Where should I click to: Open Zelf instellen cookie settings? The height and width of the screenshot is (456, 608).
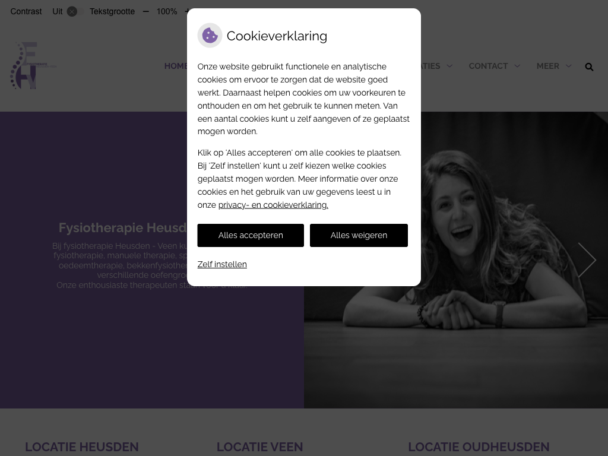click(222, 264)
